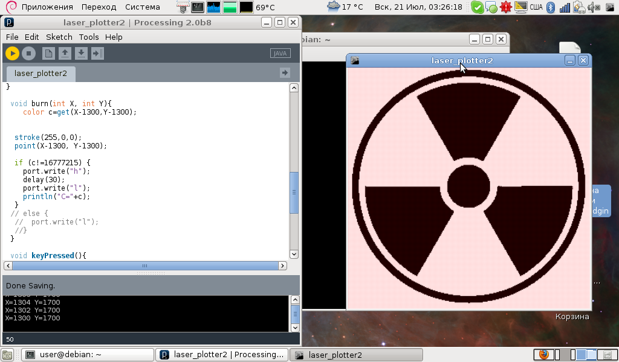Click the green checkmark tray icon
Viewport: 619px width, 362px height.
(x=478, y=7)
